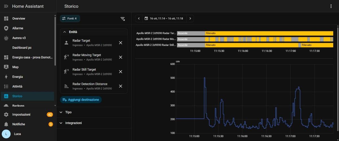Open the Luca user profile
The width and height of the screenshot is (339, 141).
[x=27, y=134]
